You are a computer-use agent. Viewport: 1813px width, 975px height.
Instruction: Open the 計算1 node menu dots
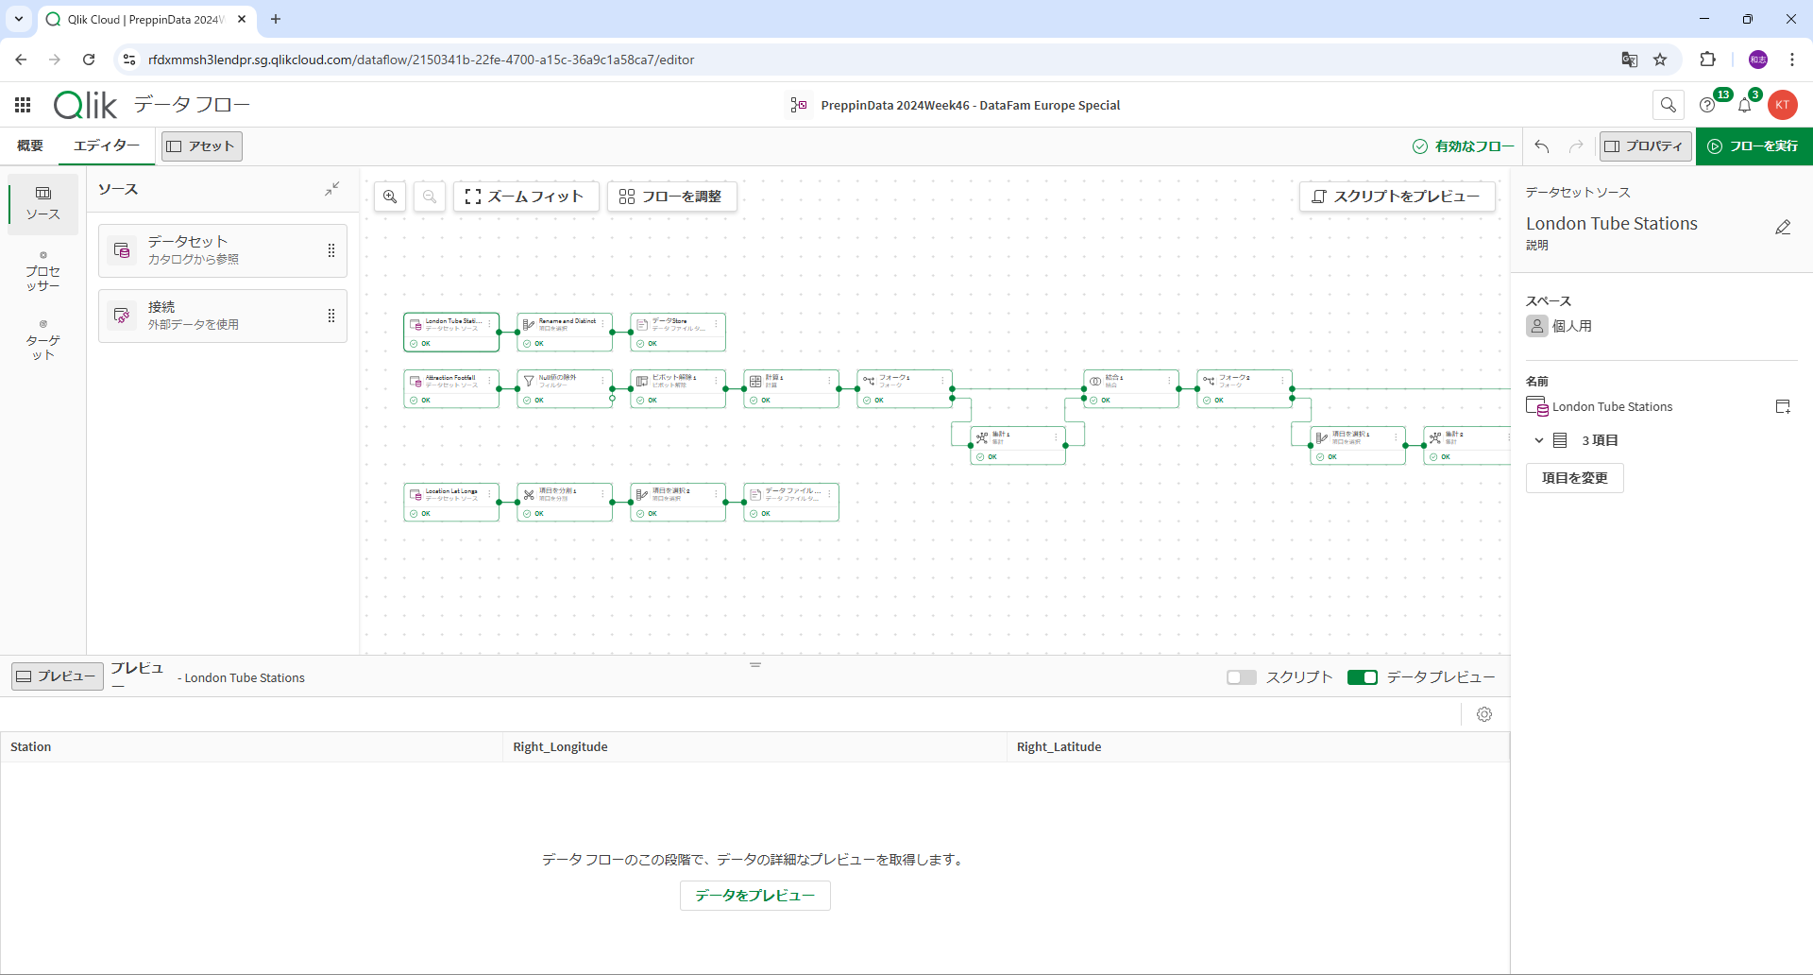(x=830, y=380)
